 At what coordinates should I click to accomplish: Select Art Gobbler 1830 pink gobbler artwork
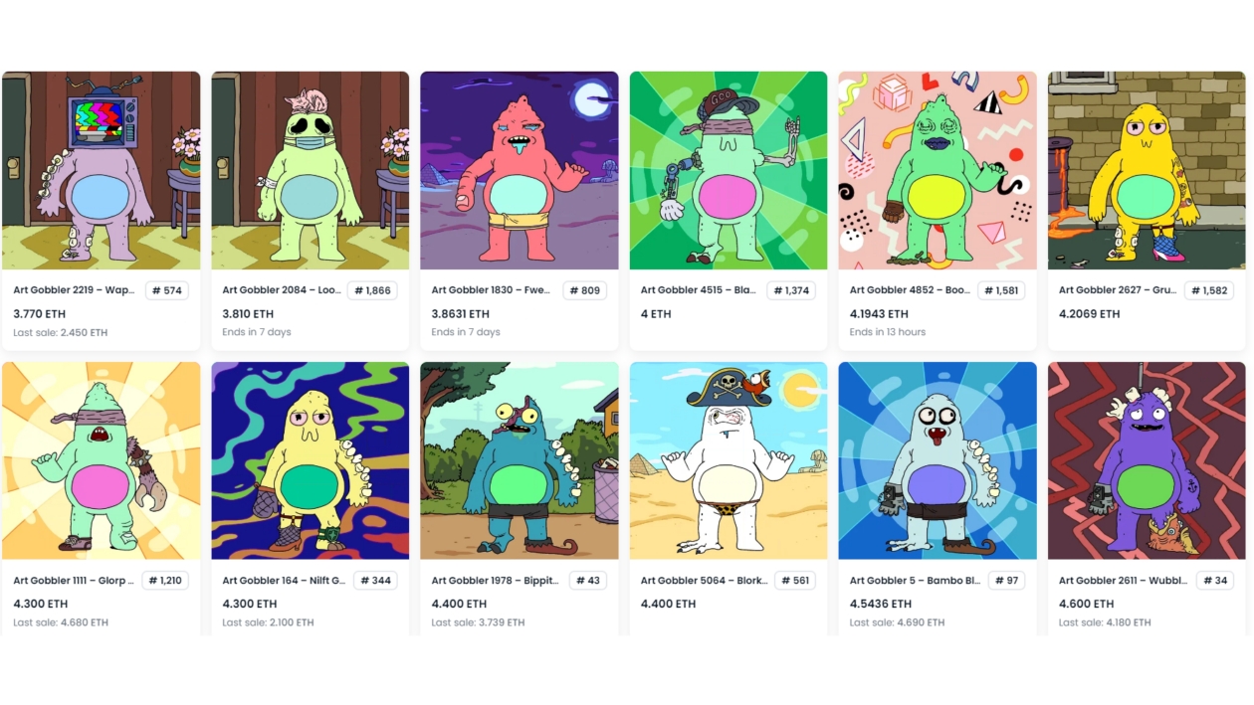[520, 170]
